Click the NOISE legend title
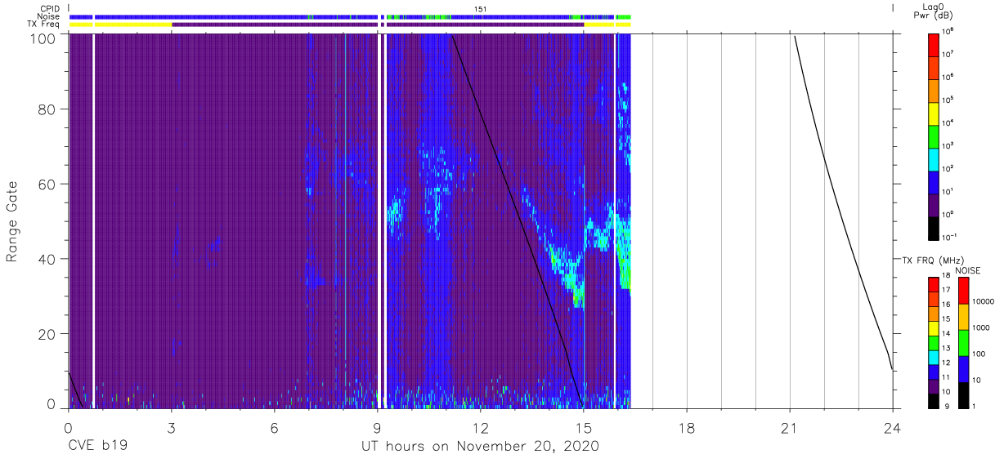1004x463 pixels. pos(967,270)
